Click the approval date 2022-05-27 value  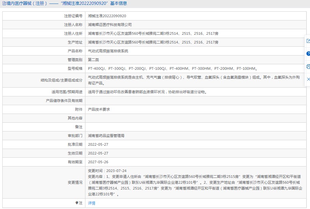coord(98,144)
